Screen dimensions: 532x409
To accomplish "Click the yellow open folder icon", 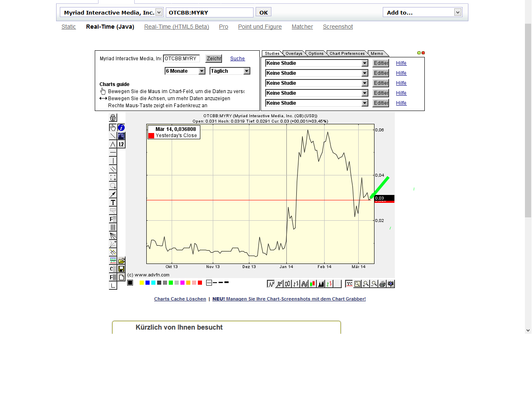I will (x=121, y=261).
